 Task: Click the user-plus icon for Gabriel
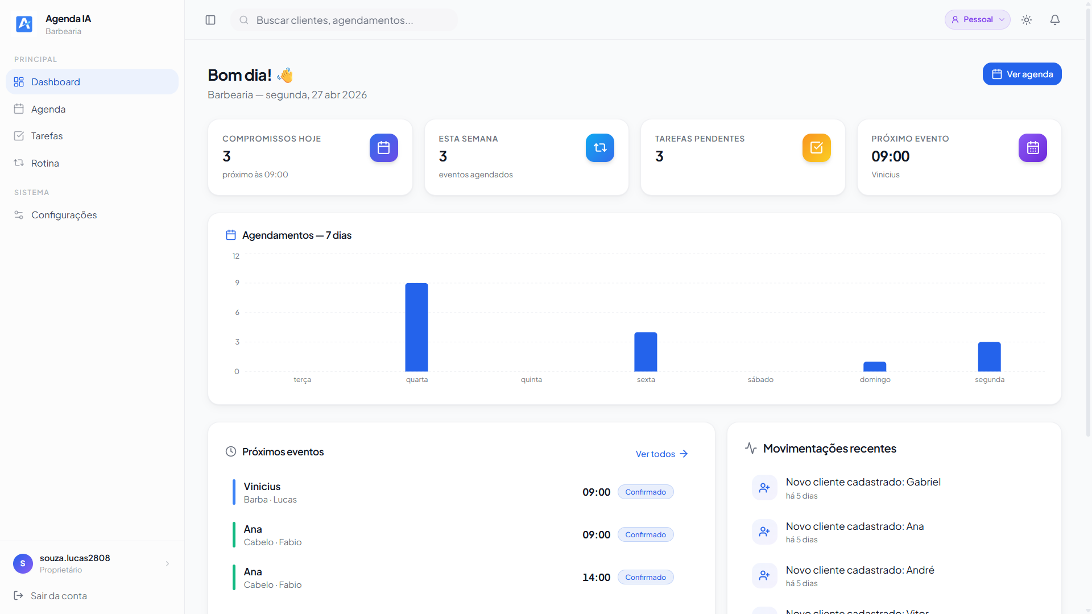[764, 488]
